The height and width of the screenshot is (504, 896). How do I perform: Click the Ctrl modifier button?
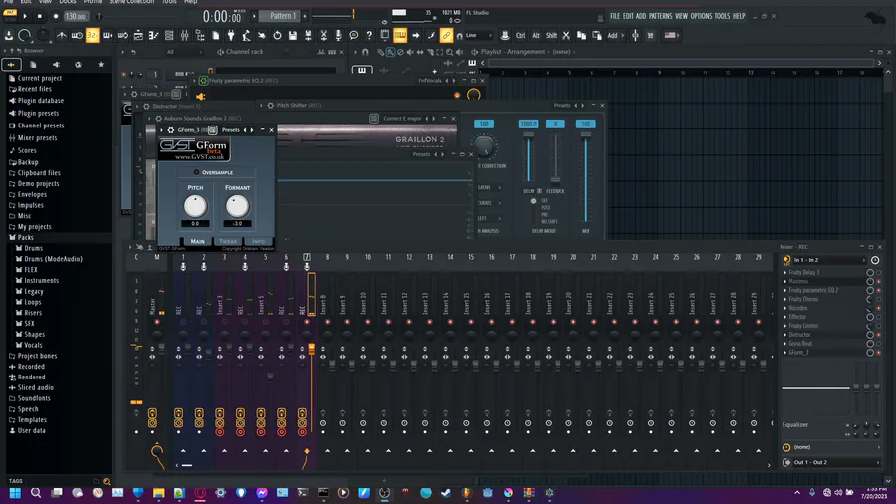pos(520,36)
